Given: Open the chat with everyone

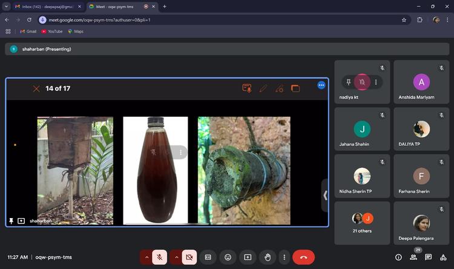Looking at the screenshot, I should click(428, 257).
